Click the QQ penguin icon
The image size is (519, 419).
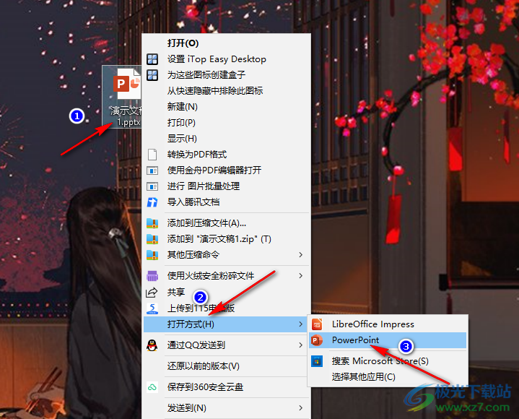coord(152,345)
